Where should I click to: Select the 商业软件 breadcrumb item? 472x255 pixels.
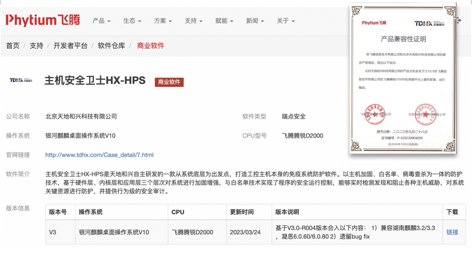click(150, 46)
